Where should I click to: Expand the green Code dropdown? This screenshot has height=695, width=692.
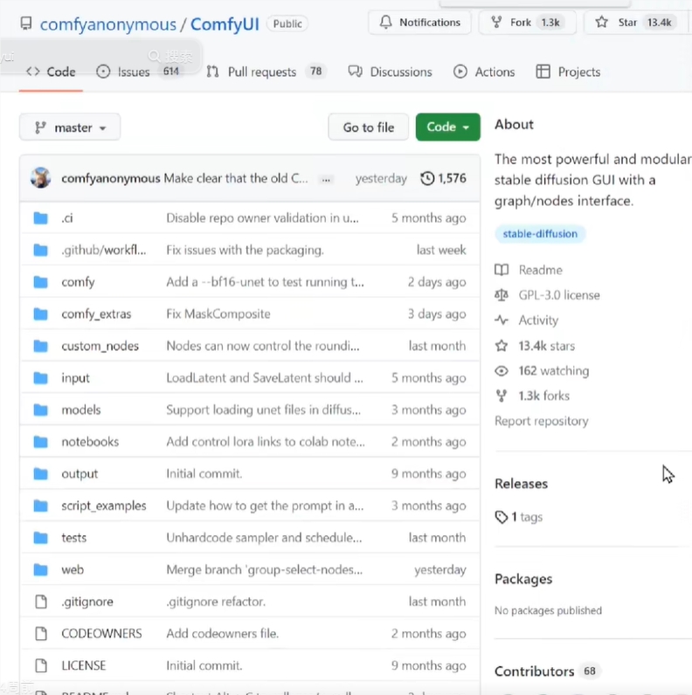447,127
